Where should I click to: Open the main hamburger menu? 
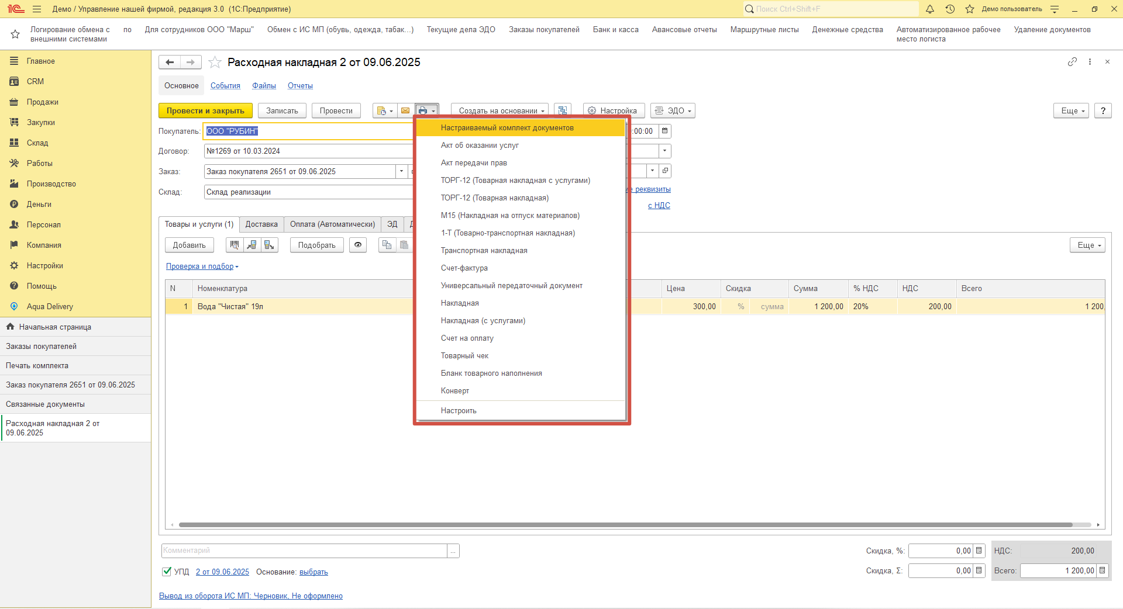coord(37,9)
